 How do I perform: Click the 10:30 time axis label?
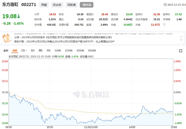click(x=50, y=127)
